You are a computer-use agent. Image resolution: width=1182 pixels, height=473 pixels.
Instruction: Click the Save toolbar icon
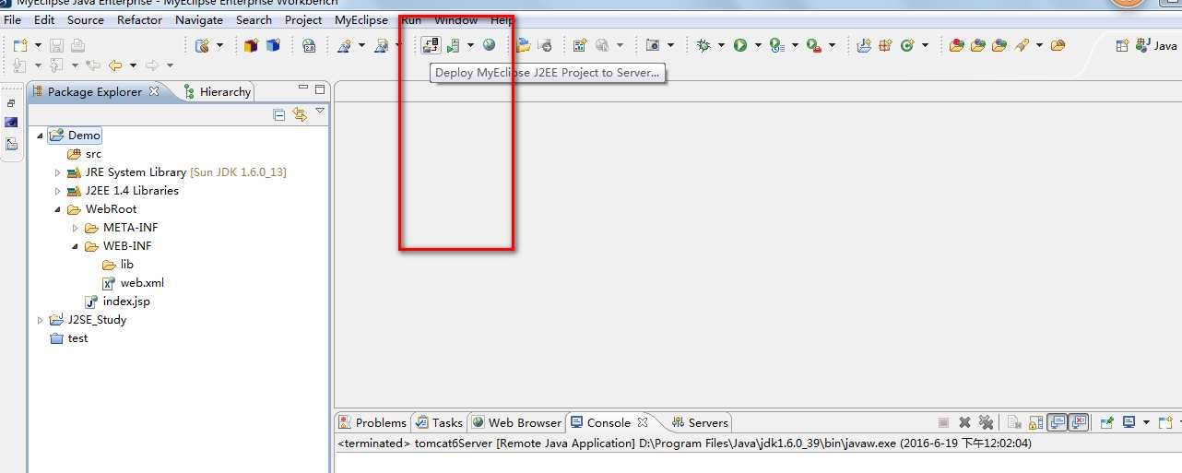57,45
